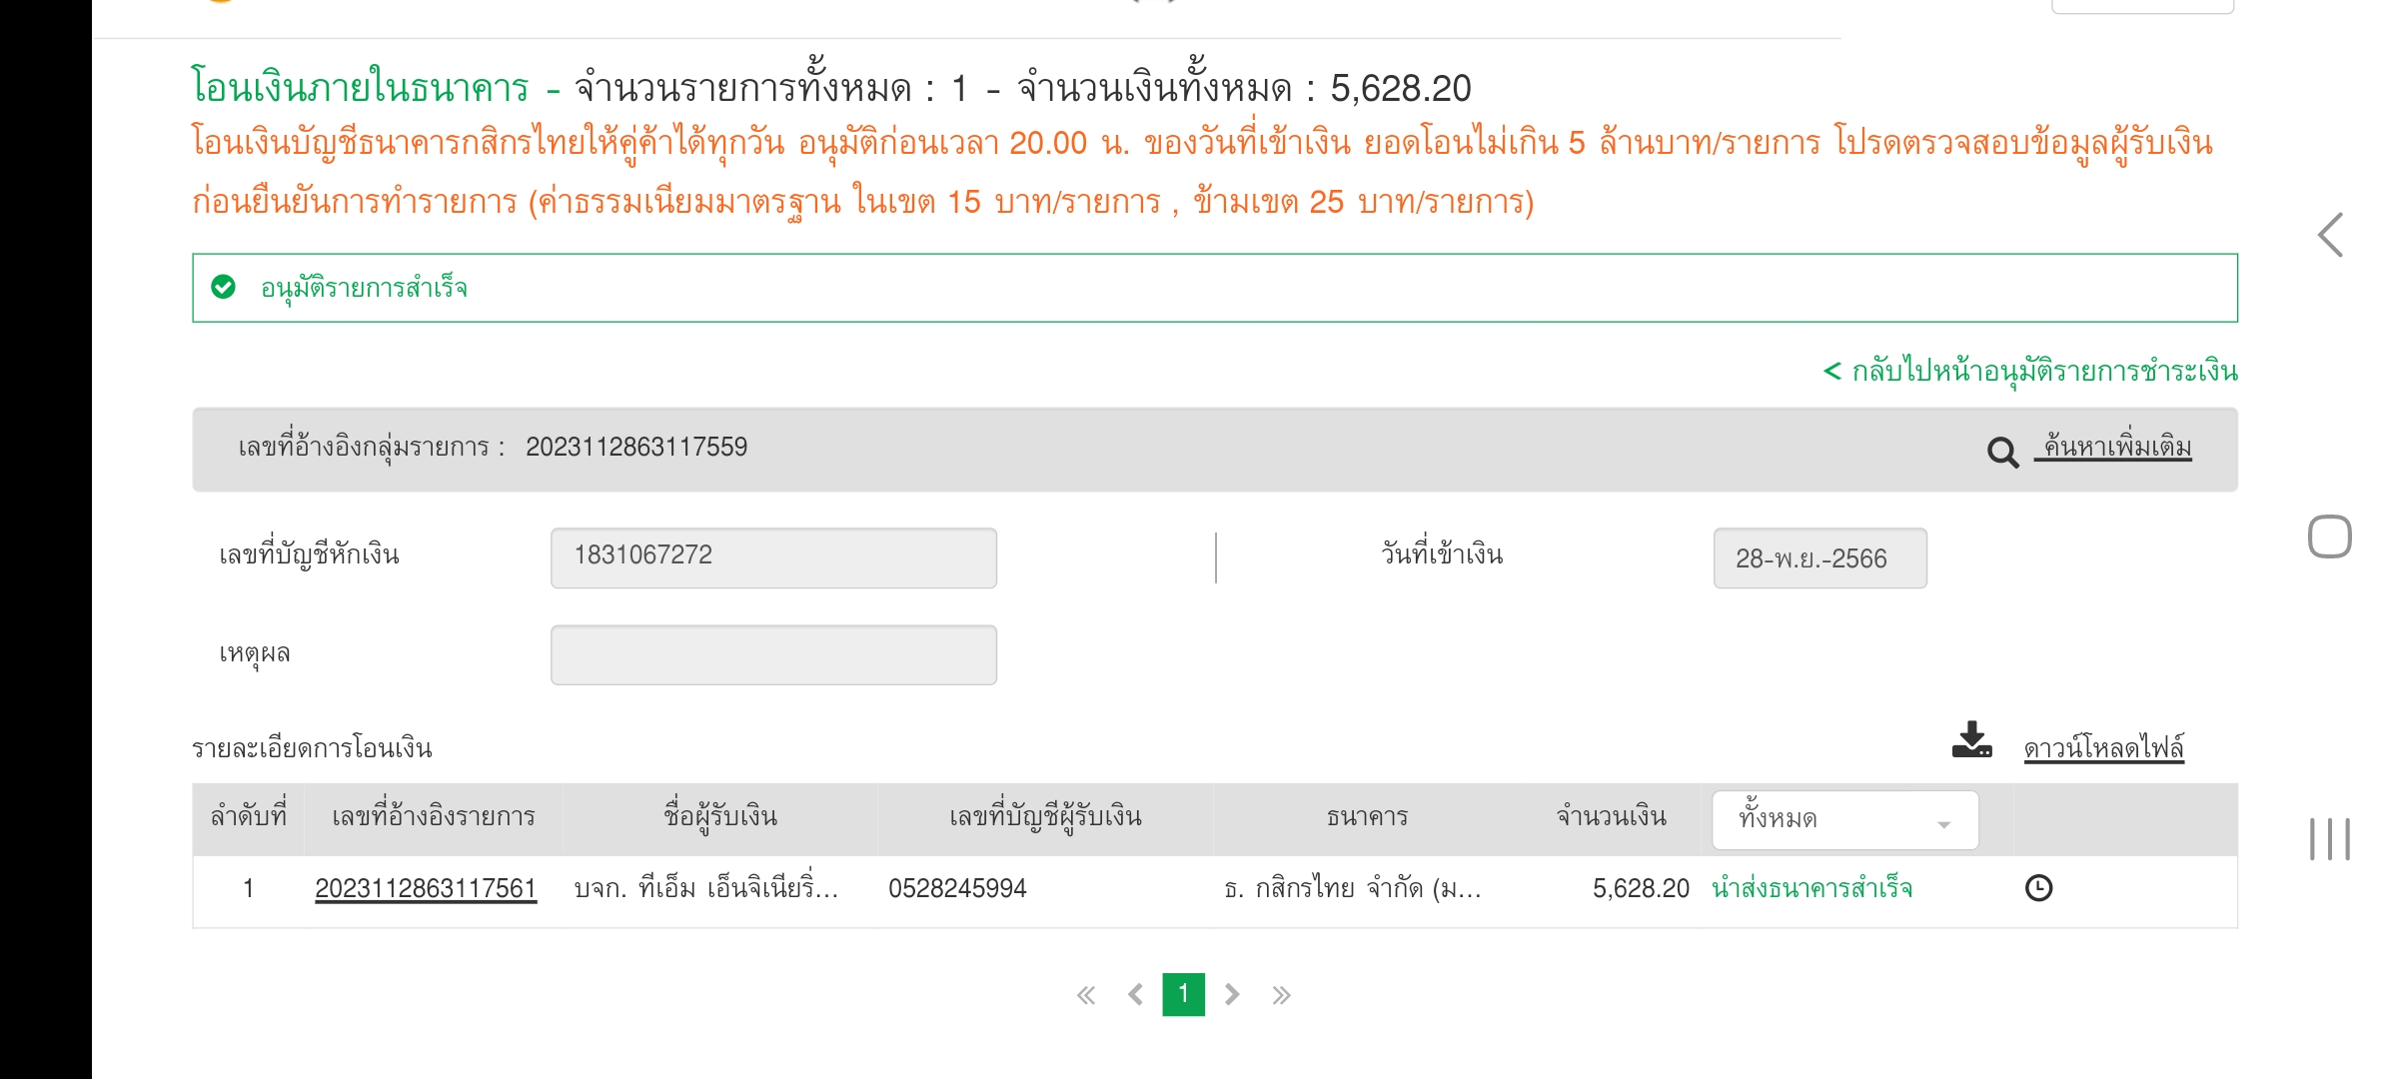Click debit account number field 1831067272
This screenshot has width=2398, height=1079.
pos(773,557)
